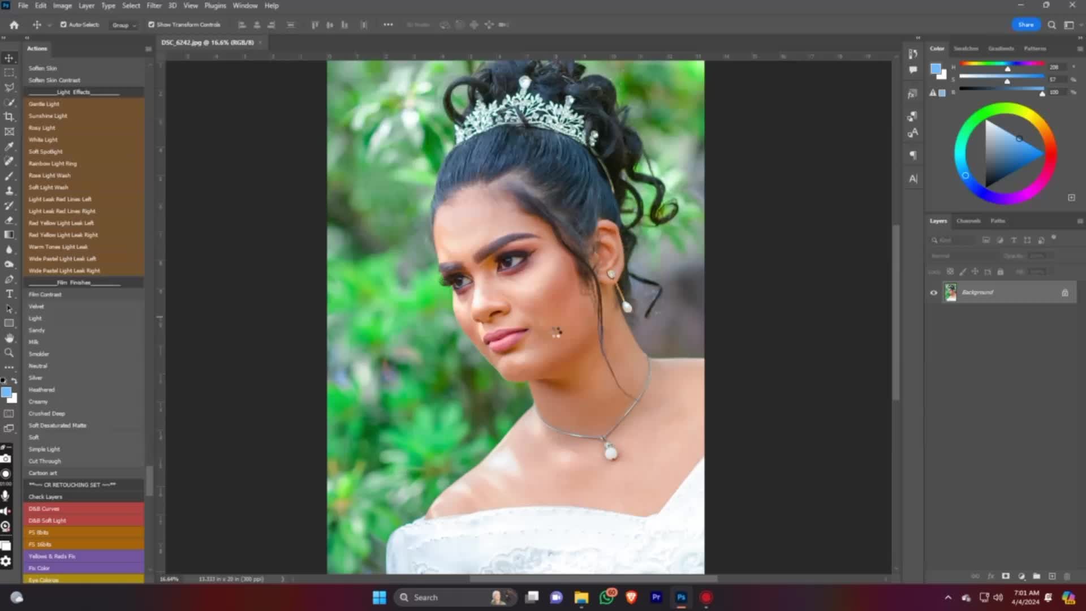The width and height of the screenshot is (1086, 611).
Task: Select the Hand tool
Action: [9, 338]
